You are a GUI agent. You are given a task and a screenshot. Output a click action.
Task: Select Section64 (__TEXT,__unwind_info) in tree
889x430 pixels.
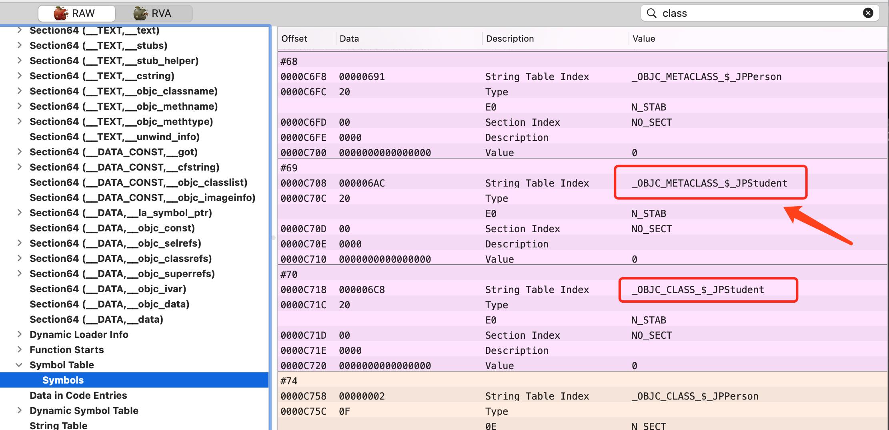click(x=114, y=137)
